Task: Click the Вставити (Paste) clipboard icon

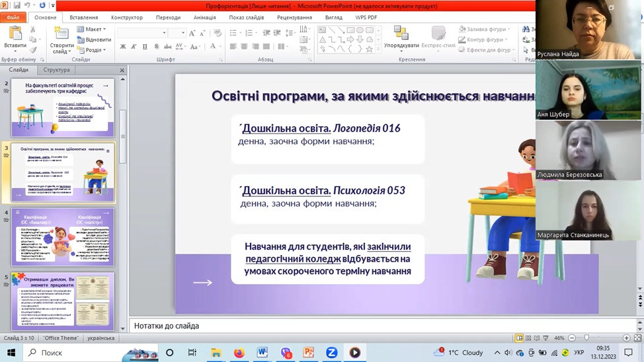Action: tap(15, 33)
